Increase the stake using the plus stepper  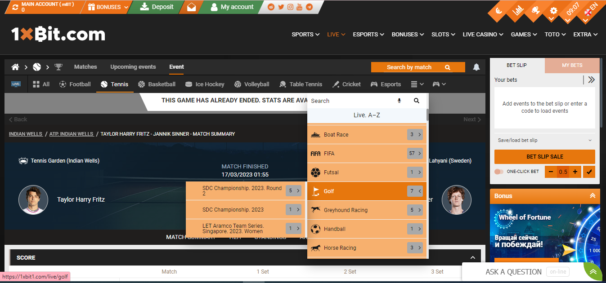[x=575, y=172]
